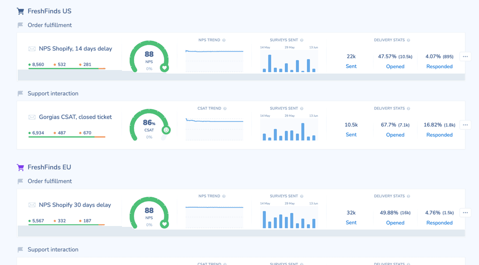The width and height of the screenshot is (479, 265).
Task: Click flag icon beside FreshFinds EU Support interaction
Action: pyautogui.click(x=20, y=250)
